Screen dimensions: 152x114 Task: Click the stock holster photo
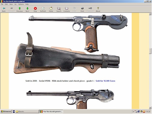point(66,53)
